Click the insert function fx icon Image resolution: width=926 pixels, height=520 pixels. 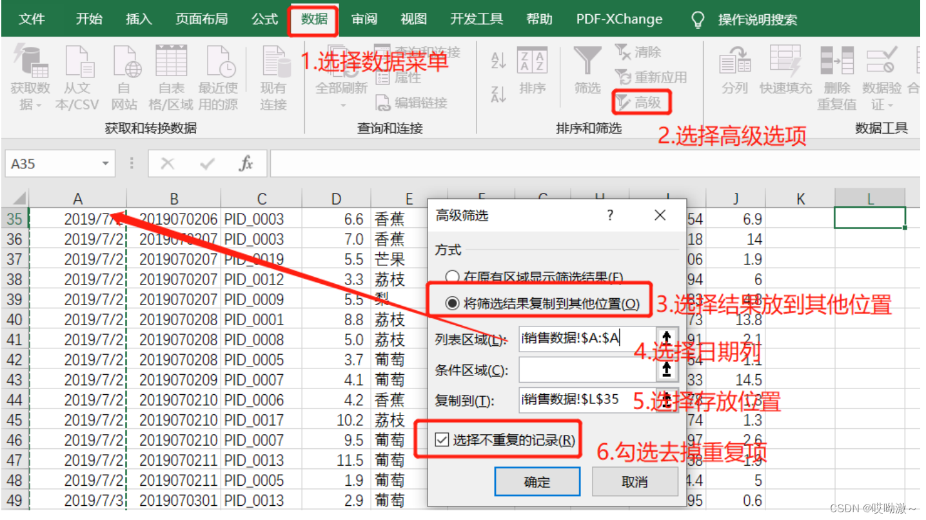pyautogui.click(x=246, y=164)
